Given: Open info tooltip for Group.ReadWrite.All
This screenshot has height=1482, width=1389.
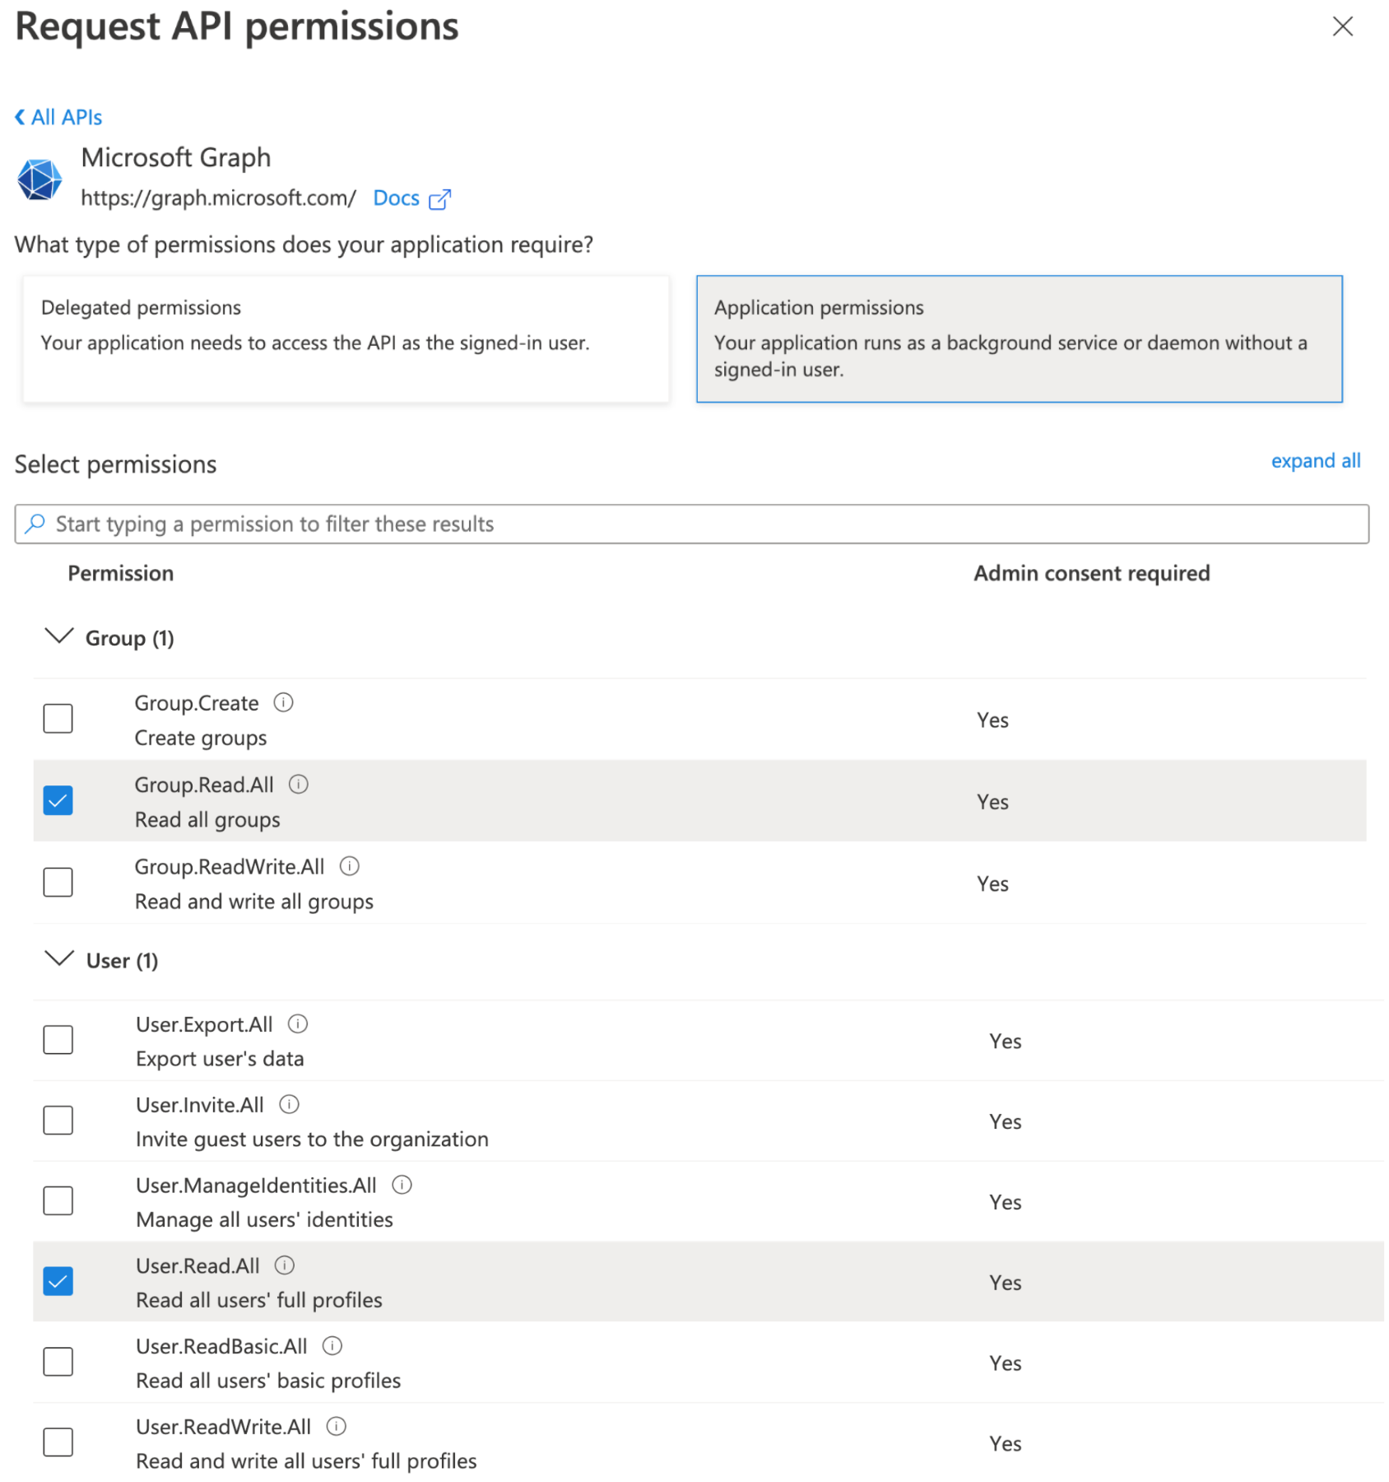Looking at the screenshot, I should pyautogui.click(x=350, y=865).
